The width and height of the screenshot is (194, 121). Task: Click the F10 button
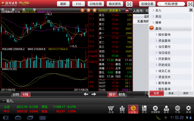[79, 4]
